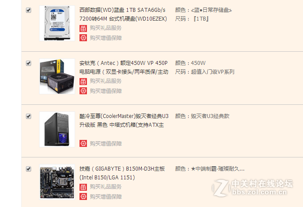Click warranty gear icon under Antec power supply
Viewport: 303px width, 207px height.
(x=83, y=91)
